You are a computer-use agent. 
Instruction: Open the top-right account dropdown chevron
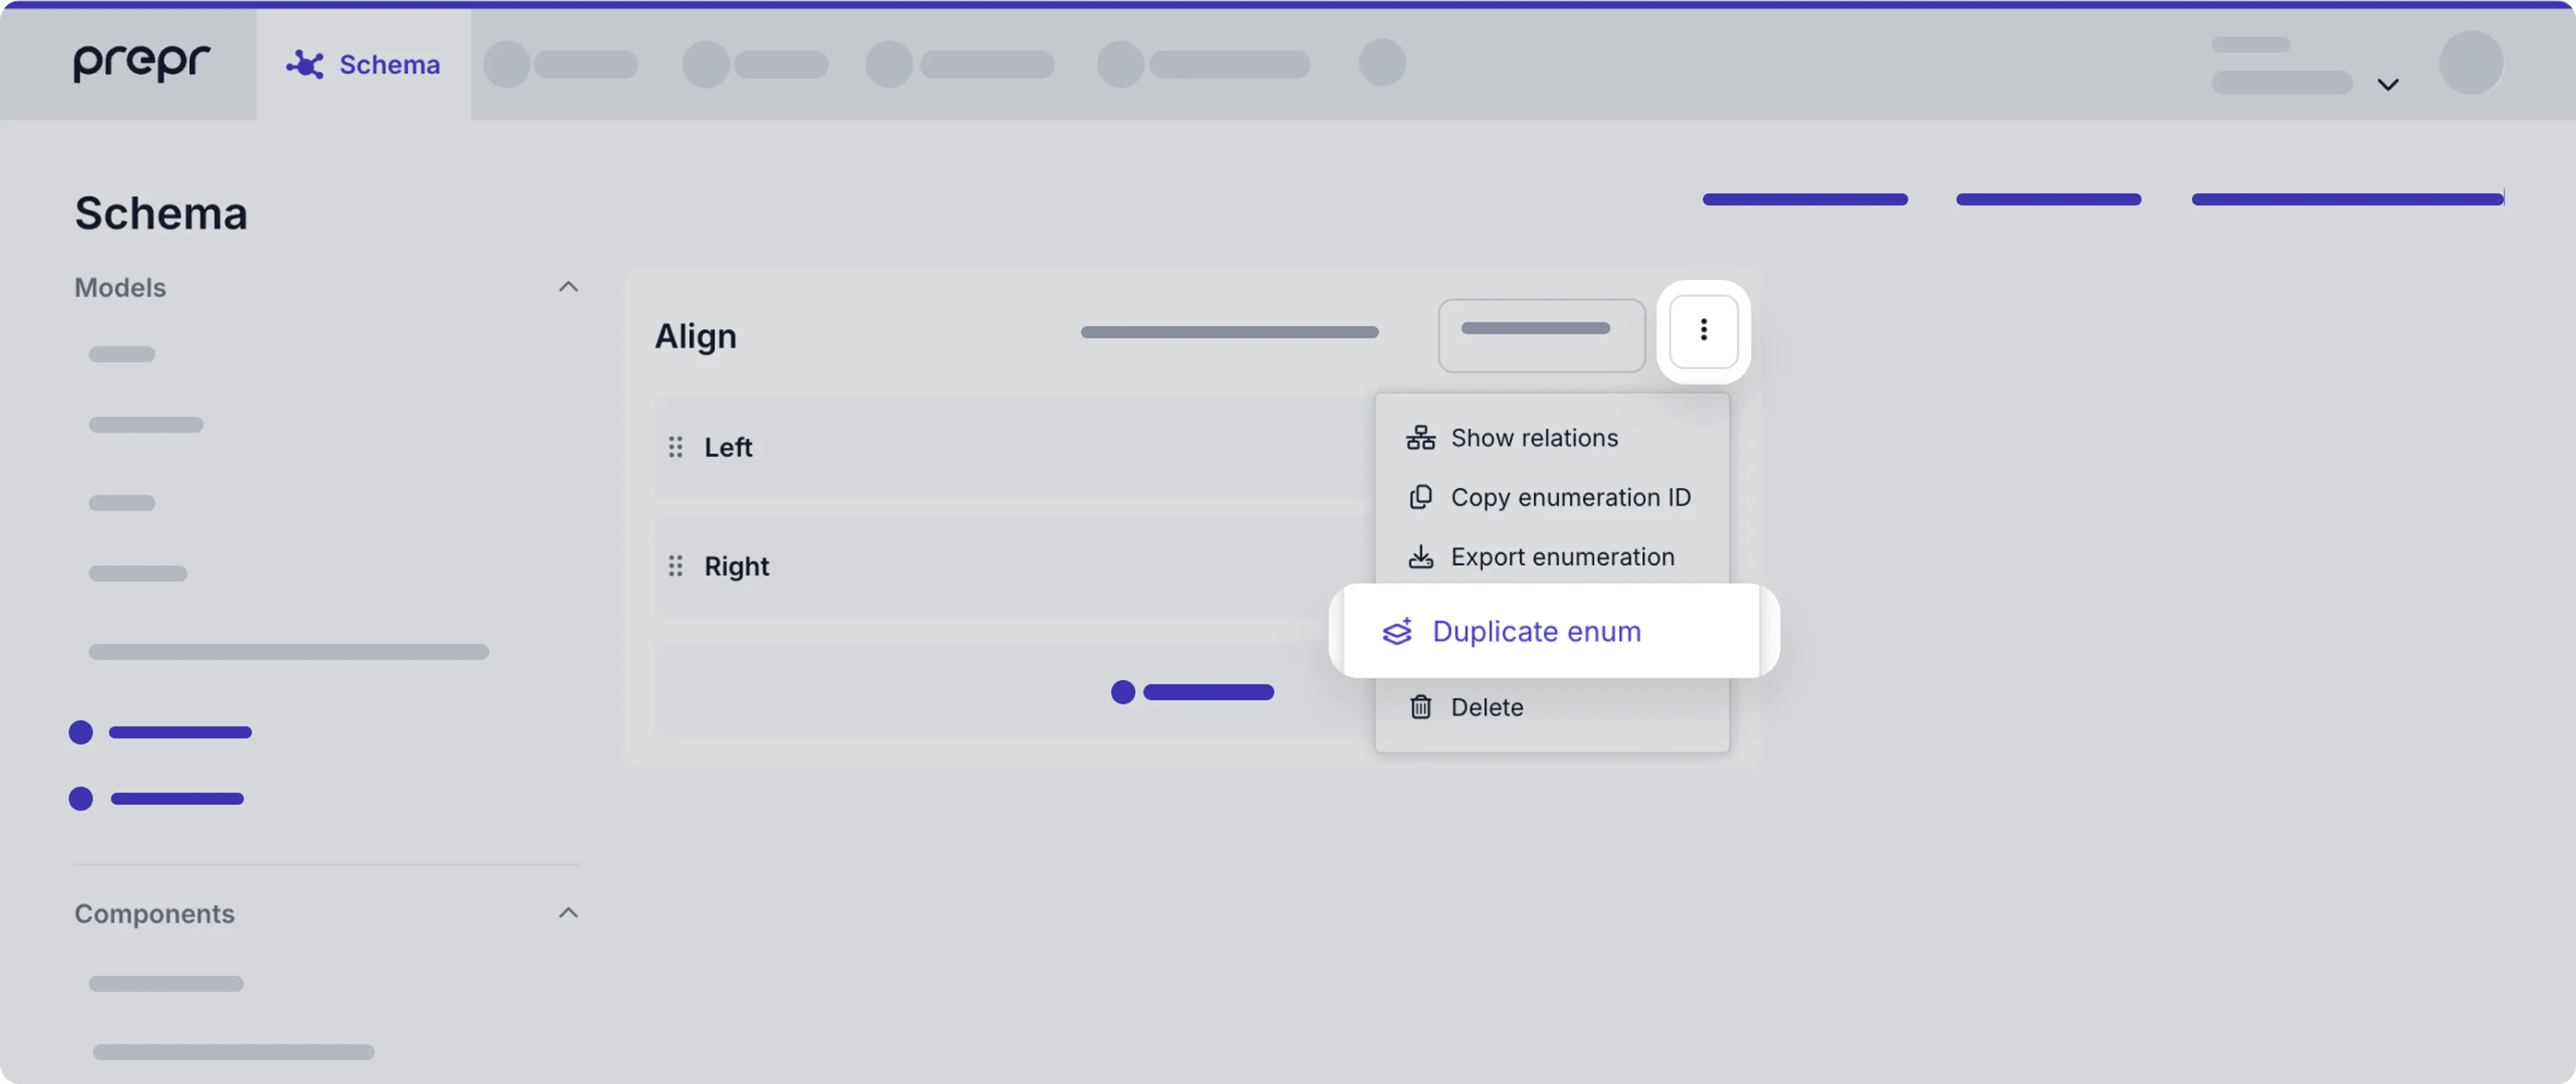pos(2389,84)
